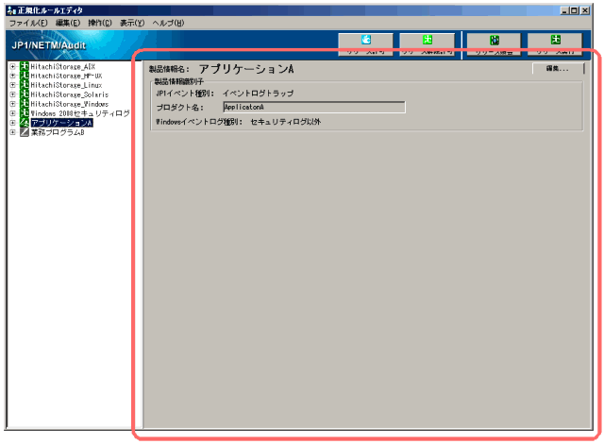This screenshot has width=604, height=444.
Task: Select the HitachiStorage_Solaris label
Action: tap(70, 94)
